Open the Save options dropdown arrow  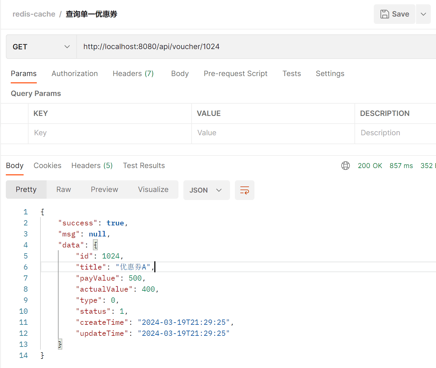423,14
